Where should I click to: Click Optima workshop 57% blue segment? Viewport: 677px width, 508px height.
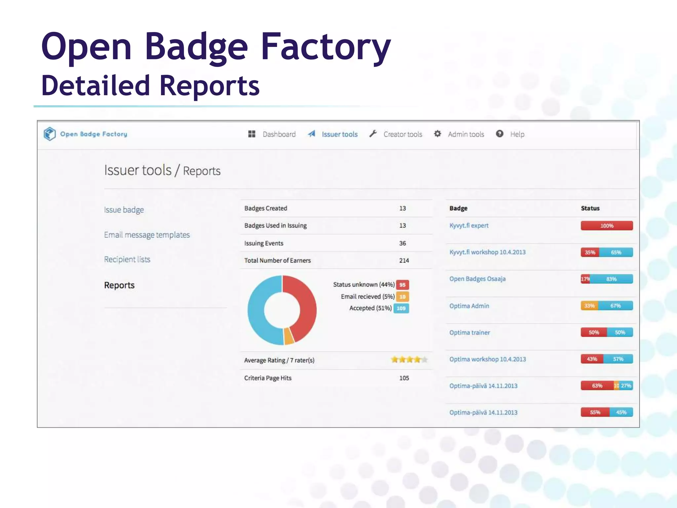tap(618, 359)
